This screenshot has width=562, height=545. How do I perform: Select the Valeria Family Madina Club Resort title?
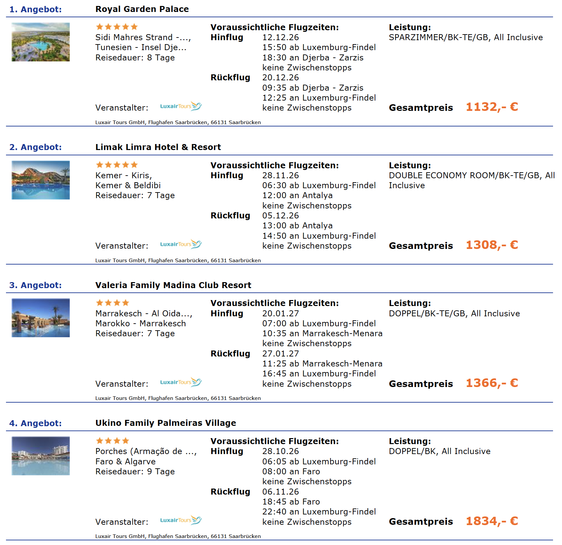[x=173, y=285]
